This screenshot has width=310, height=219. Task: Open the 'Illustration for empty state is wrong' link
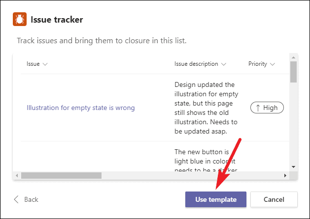tap(81, 108)
